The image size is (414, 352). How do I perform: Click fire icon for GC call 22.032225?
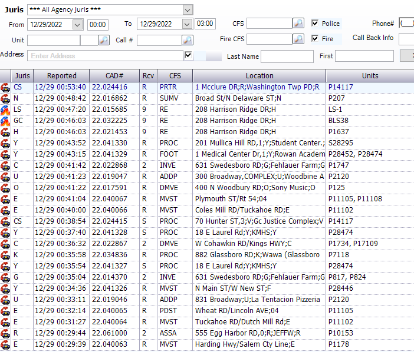click(x=5, y=121)
